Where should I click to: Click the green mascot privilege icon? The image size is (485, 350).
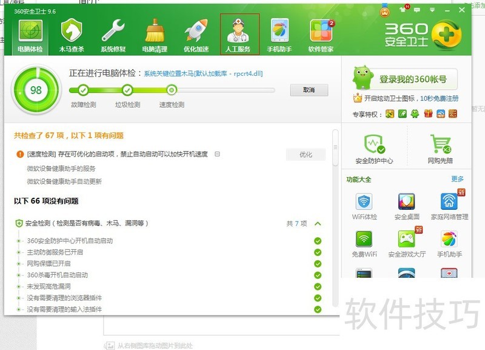click(x=415, y=114)
